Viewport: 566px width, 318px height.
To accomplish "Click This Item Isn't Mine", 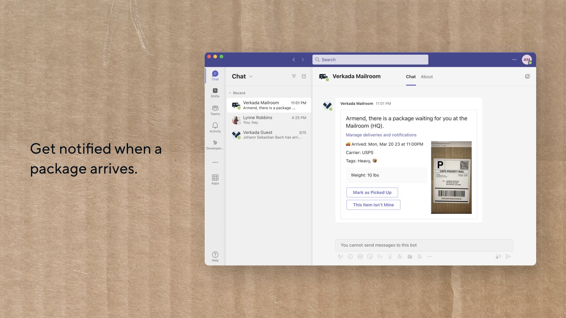I will (373, 205).
